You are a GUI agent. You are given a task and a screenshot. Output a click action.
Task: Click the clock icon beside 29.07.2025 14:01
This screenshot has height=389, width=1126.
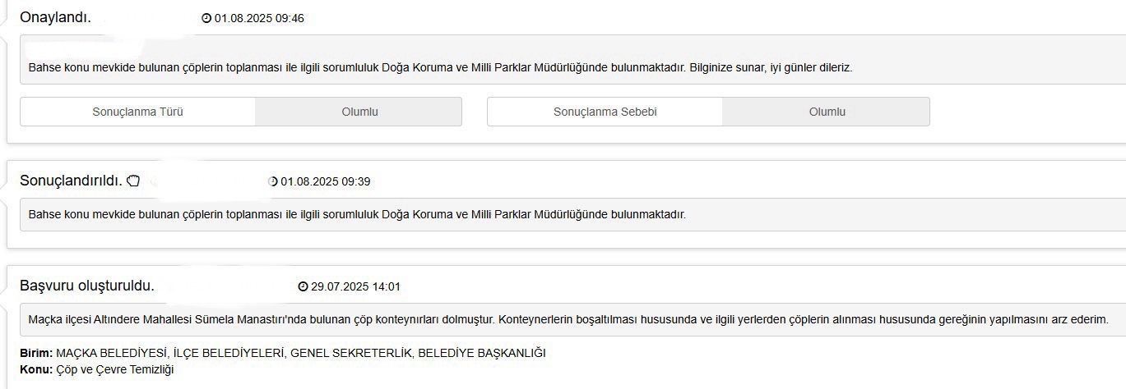click(303, 286)
